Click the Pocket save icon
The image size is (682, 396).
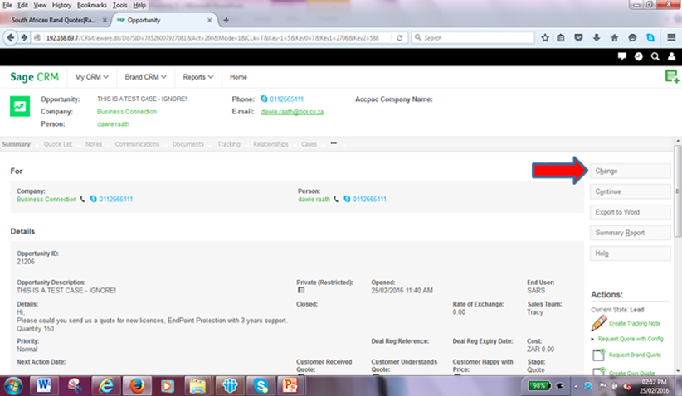click(578, 38)
